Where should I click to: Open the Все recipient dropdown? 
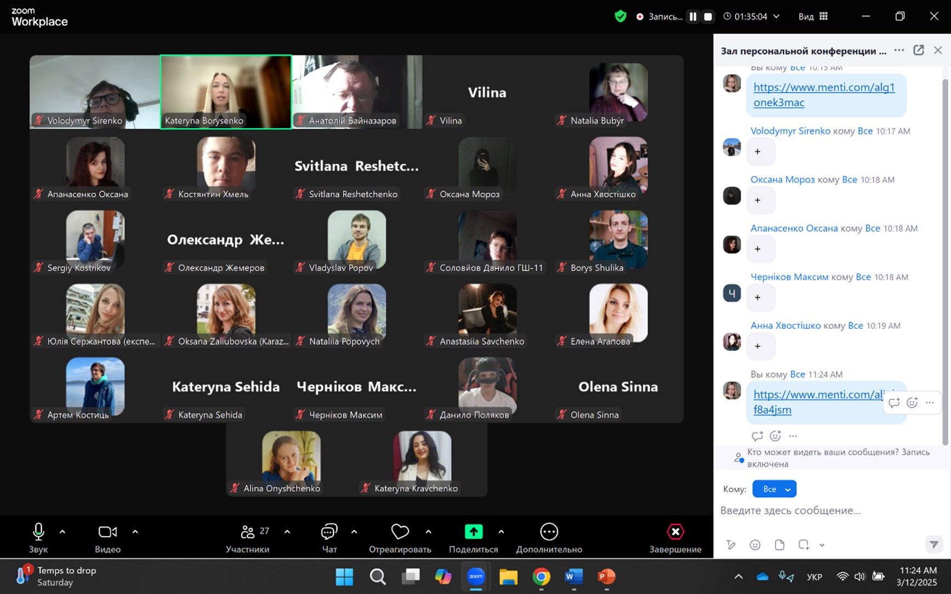pyautogui.click(x=774, y=489)
